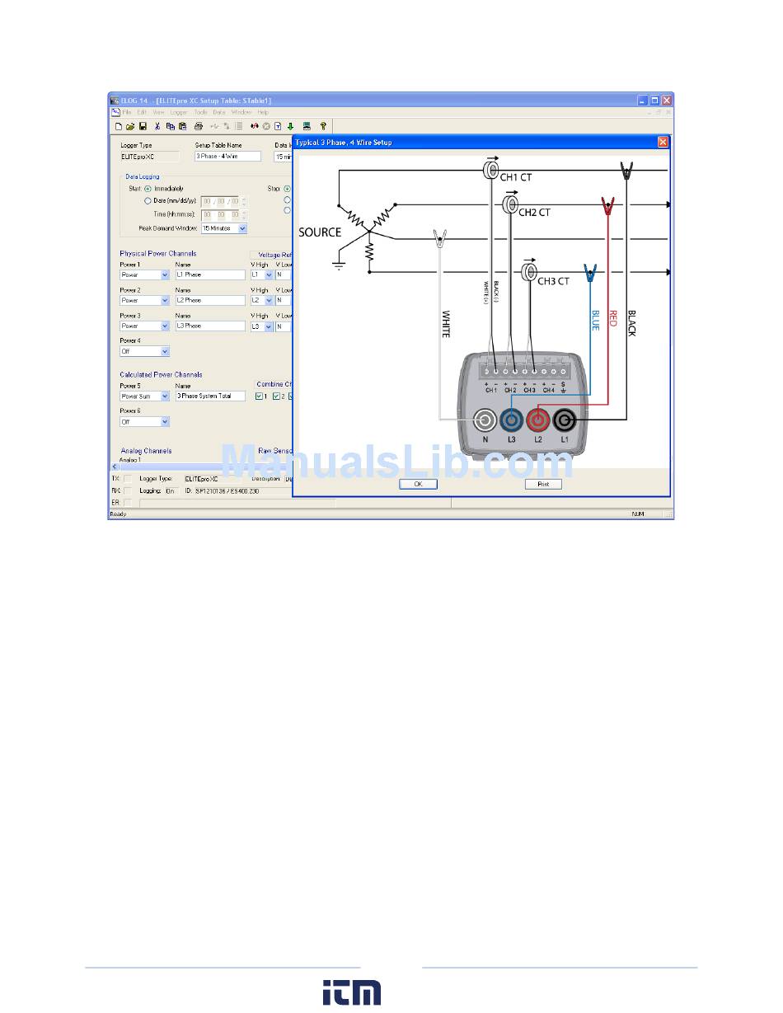This screenshot has width=783, height=1013.
Task: Save the setup table with the floppy disk icon
Action: coord(143,126)
